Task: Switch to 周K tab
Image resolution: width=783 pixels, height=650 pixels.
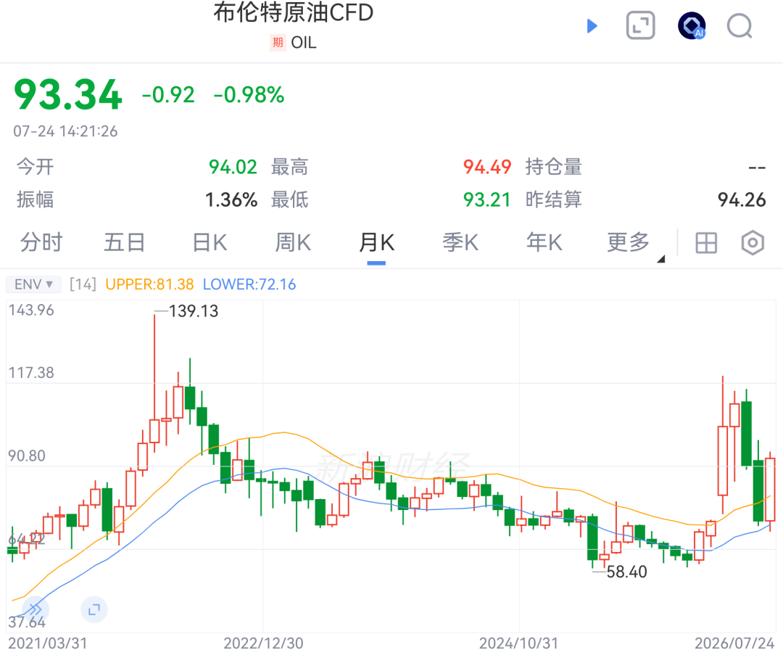Action: (293, 243)
